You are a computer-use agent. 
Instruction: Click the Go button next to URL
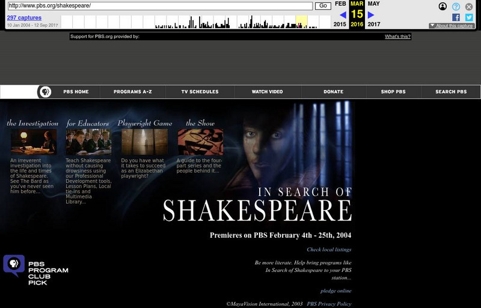coord(323,6)
